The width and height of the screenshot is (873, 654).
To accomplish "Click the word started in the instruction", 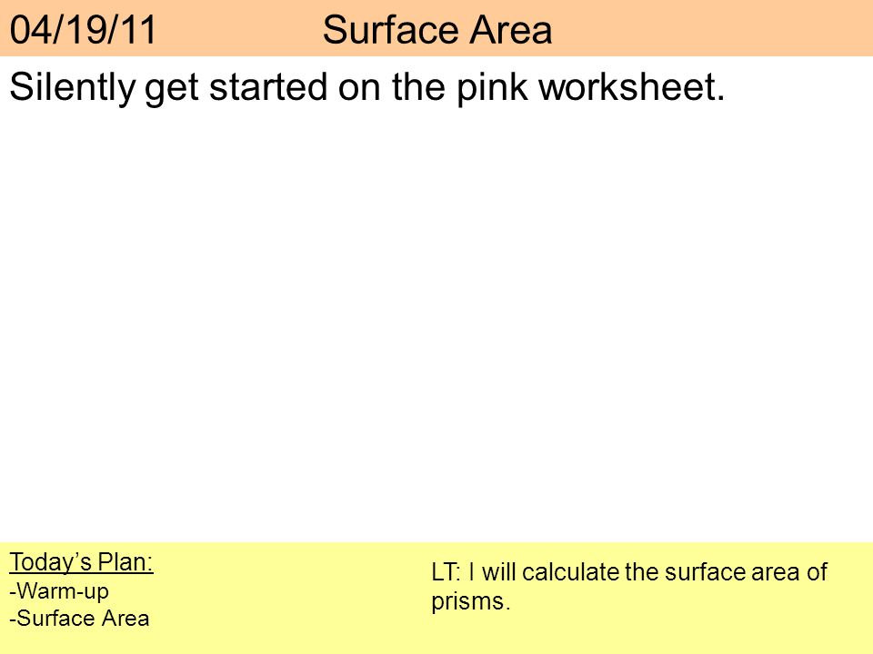I will click(x=267, y=87).
